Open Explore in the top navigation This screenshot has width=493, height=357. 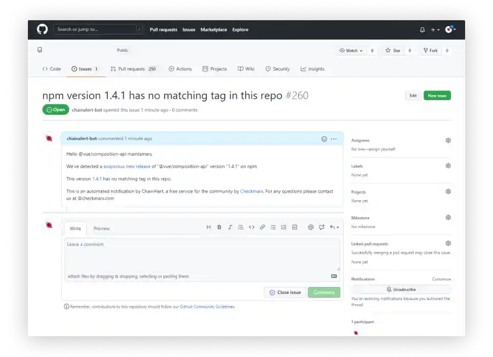[240, 30]
